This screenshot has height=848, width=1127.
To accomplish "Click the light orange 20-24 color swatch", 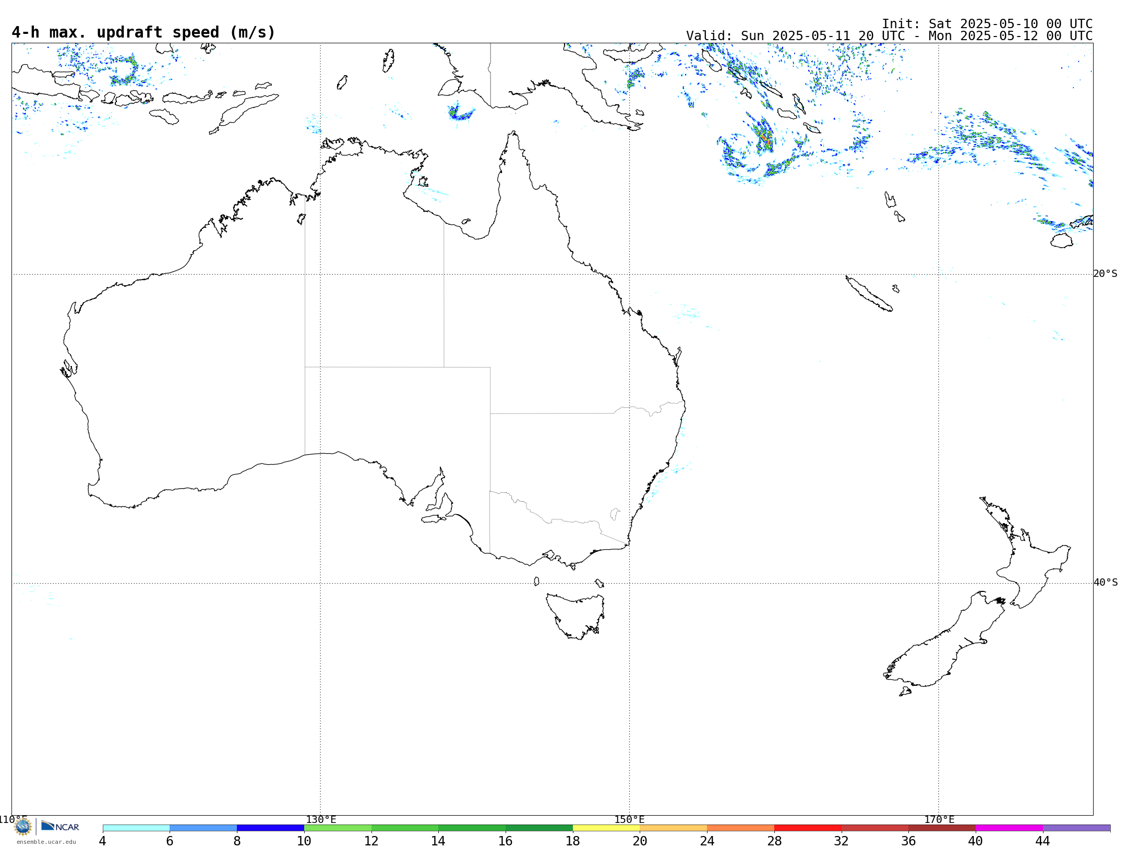I will 674,828.
